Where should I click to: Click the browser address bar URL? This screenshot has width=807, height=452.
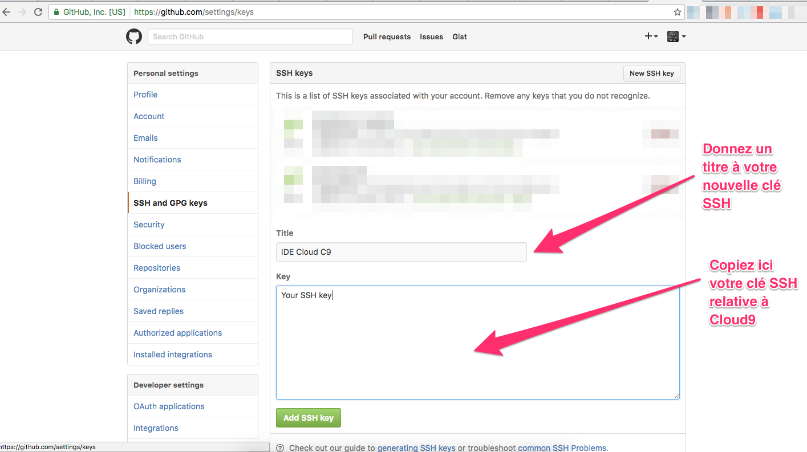pos(194,12)
